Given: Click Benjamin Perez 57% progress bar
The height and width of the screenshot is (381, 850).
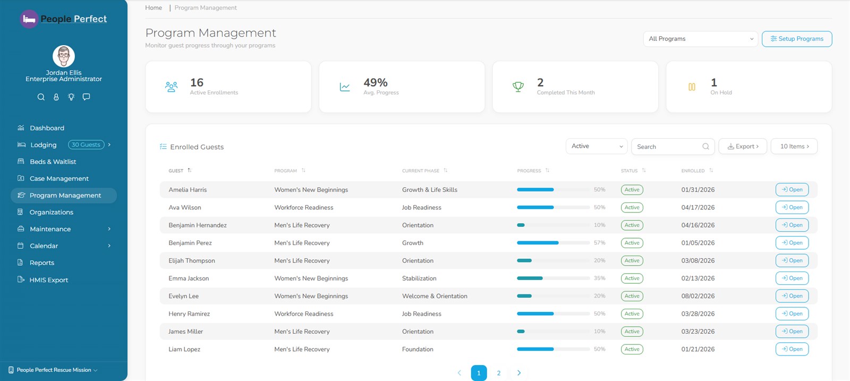Looking at the screenshot, I should [553, 243].
